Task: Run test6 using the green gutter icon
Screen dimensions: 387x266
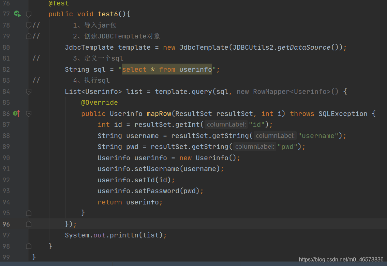Action: pyautogui.click(x=17, y=14)
